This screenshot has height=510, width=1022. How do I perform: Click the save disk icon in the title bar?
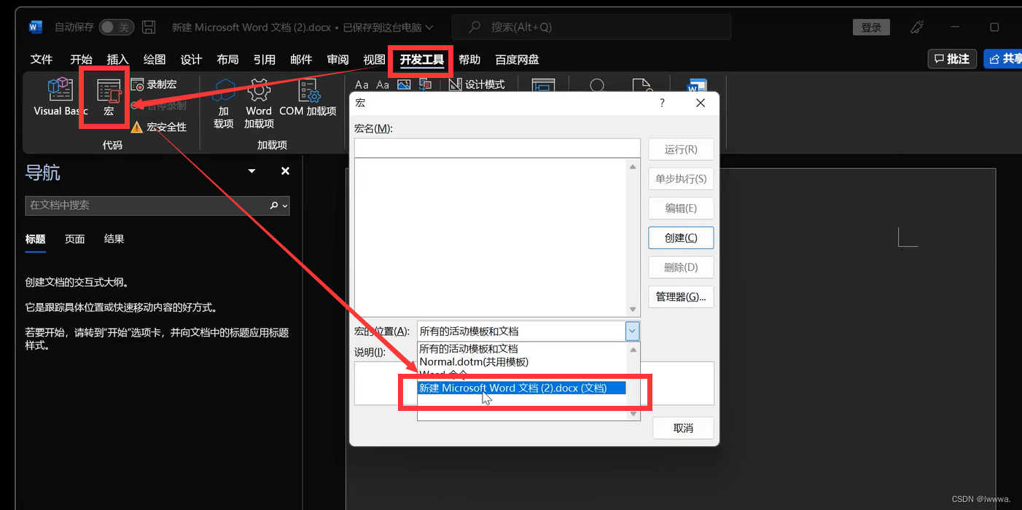[x=149, y=27]
